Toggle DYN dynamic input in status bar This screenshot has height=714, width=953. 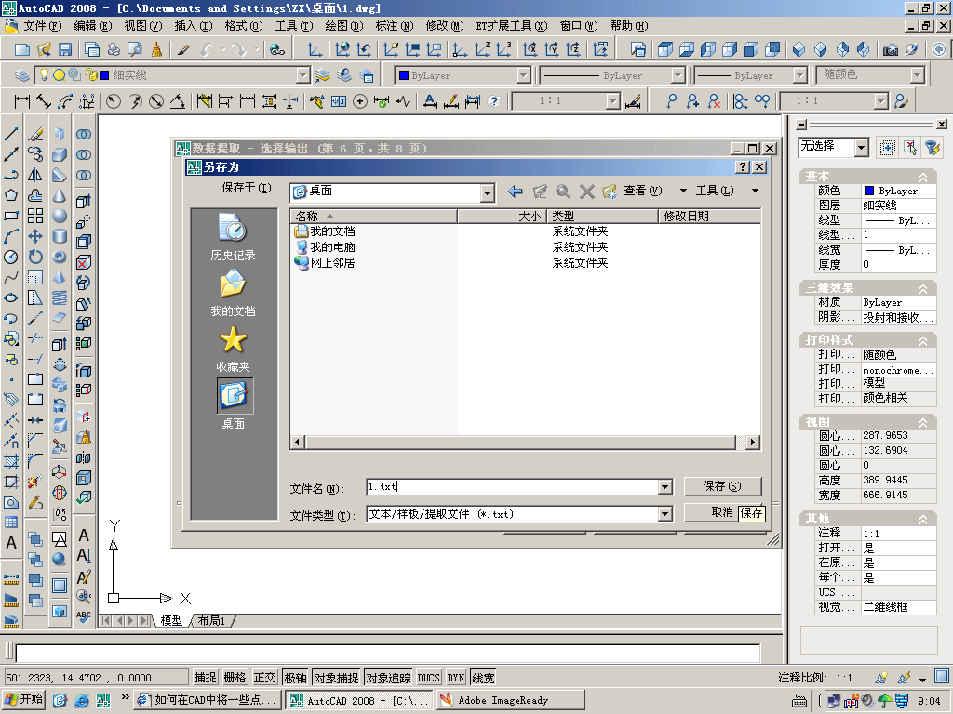456,678
